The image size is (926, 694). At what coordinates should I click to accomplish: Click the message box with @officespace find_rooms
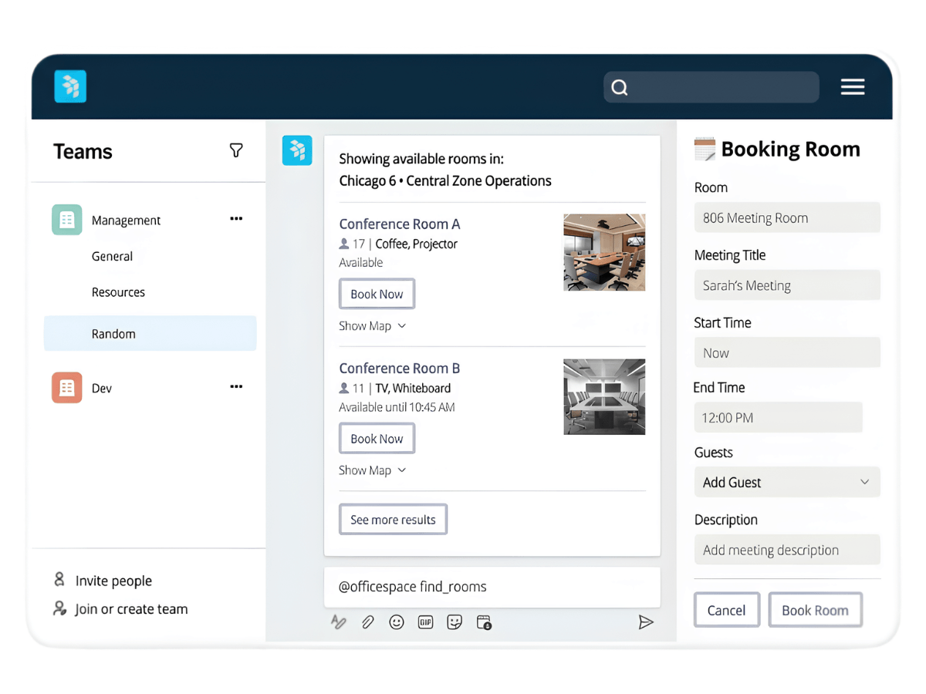(492, 587)
